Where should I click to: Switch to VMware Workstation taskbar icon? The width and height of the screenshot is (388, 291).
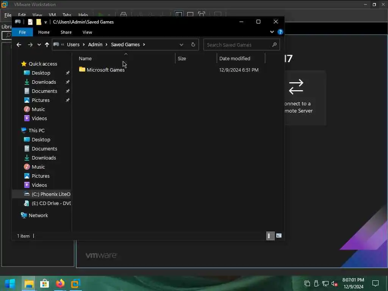point(76,283)
